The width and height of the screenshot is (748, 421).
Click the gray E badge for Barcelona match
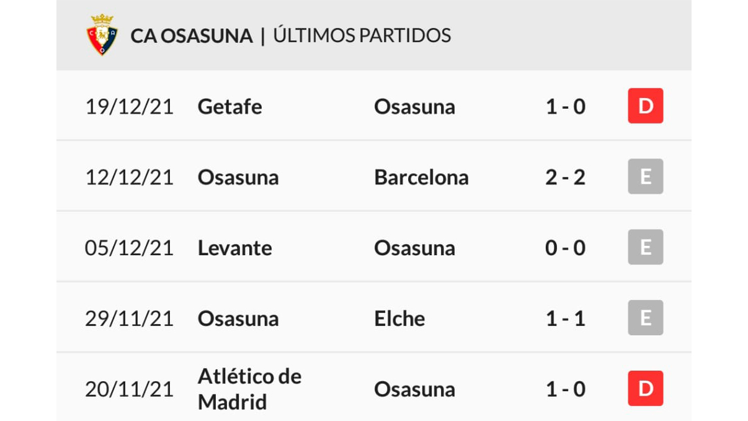point(646,177)
